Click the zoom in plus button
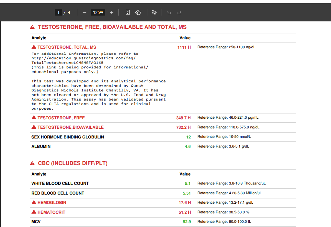 click(112, 12)
